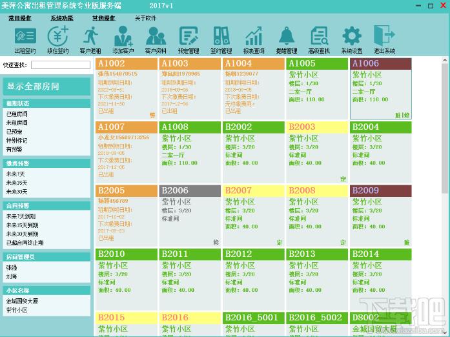Image resolution: width=450 pixels, height=337 pixels.
Task: Open the 系统设置 gear icon
Action: [352, 40]
